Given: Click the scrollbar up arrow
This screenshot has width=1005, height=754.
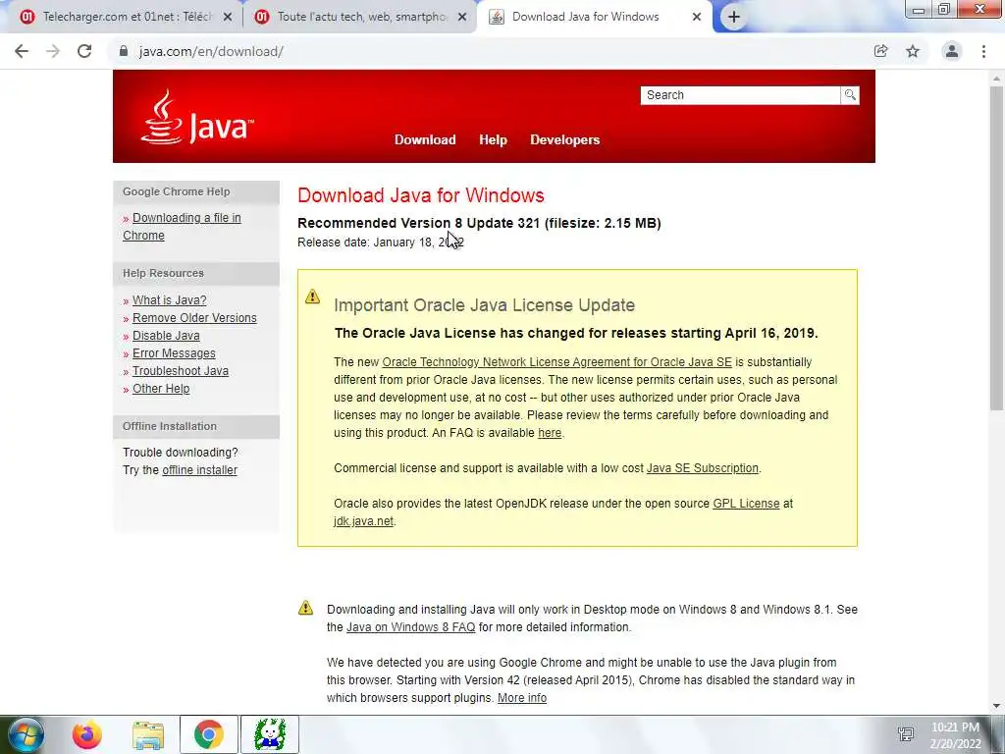Looking at the screenshot, I should pos(996,79).
